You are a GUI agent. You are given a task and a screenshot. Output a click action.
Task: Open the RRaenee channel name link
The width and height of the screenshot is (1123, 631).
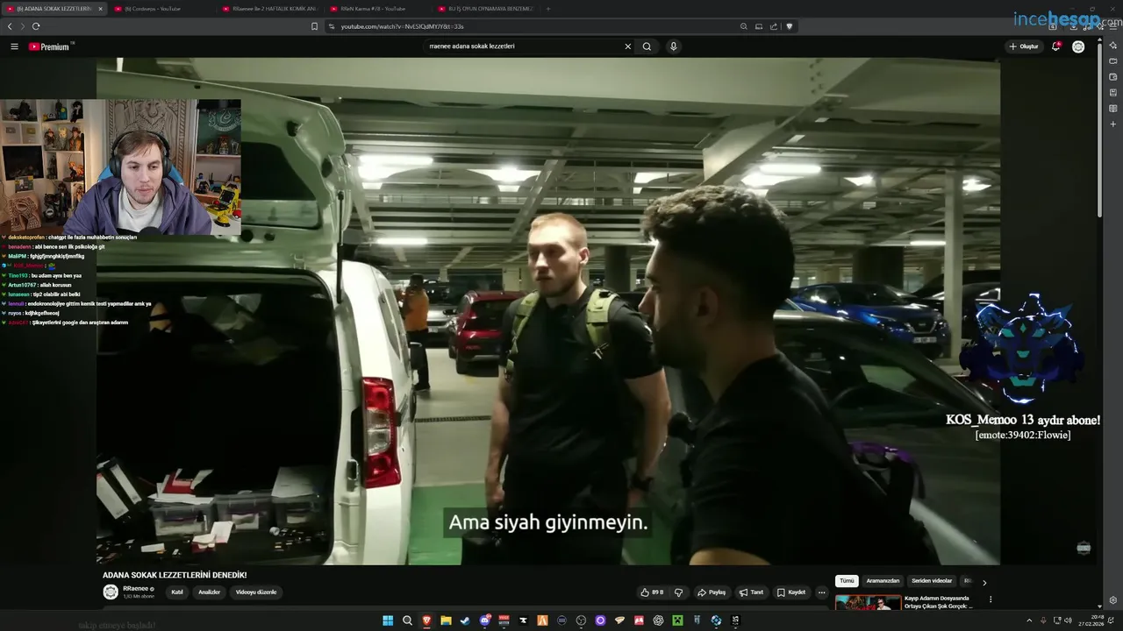pyautogui.click(x=136, y=589)
